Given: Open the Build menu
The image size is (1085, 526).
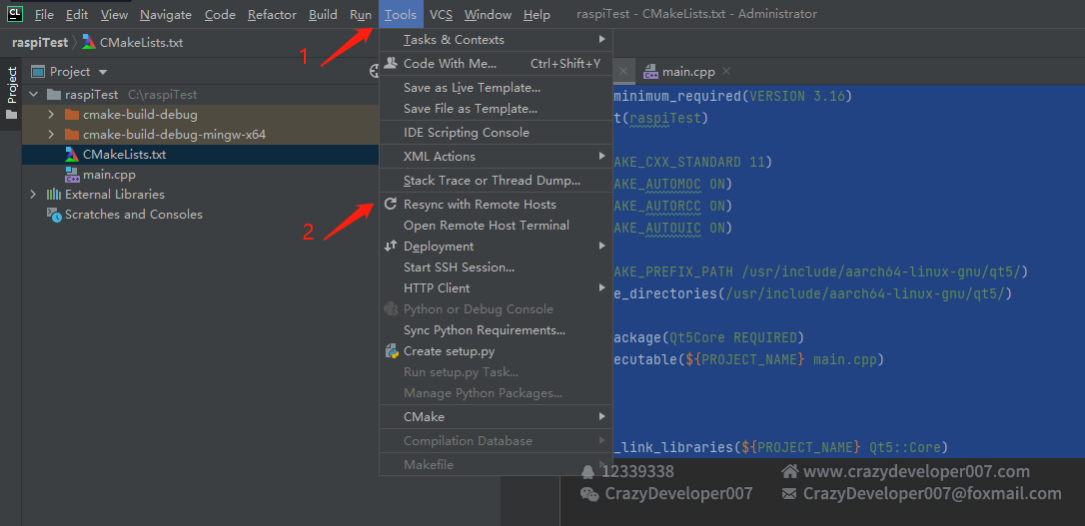Looking at the screenshot, I should click(x=323, y=15).
